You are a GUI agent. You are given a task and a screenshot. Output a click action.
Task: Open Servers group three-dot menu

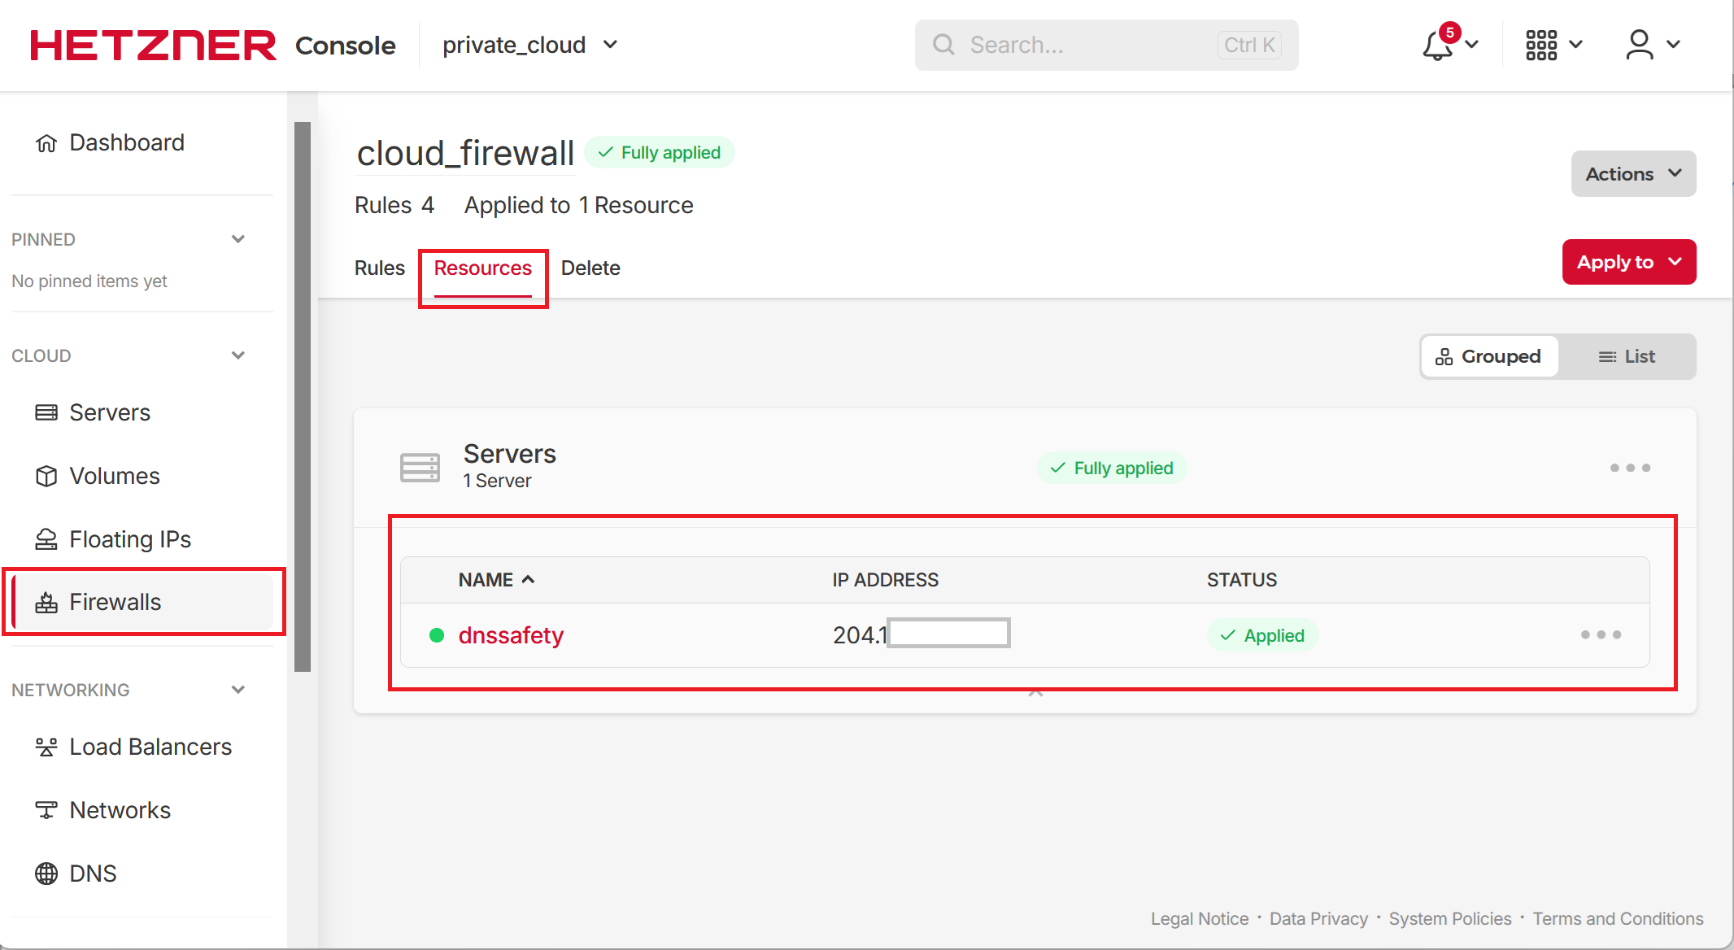click(x=1630, y=468)
